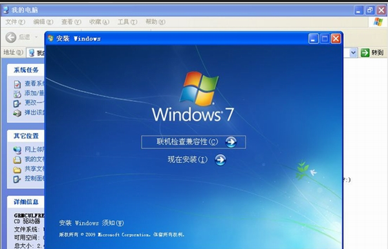Click the 我的文档 folder icon
Image resolution: width=388 pixels, height=249 pixels.
coord(17,160)
